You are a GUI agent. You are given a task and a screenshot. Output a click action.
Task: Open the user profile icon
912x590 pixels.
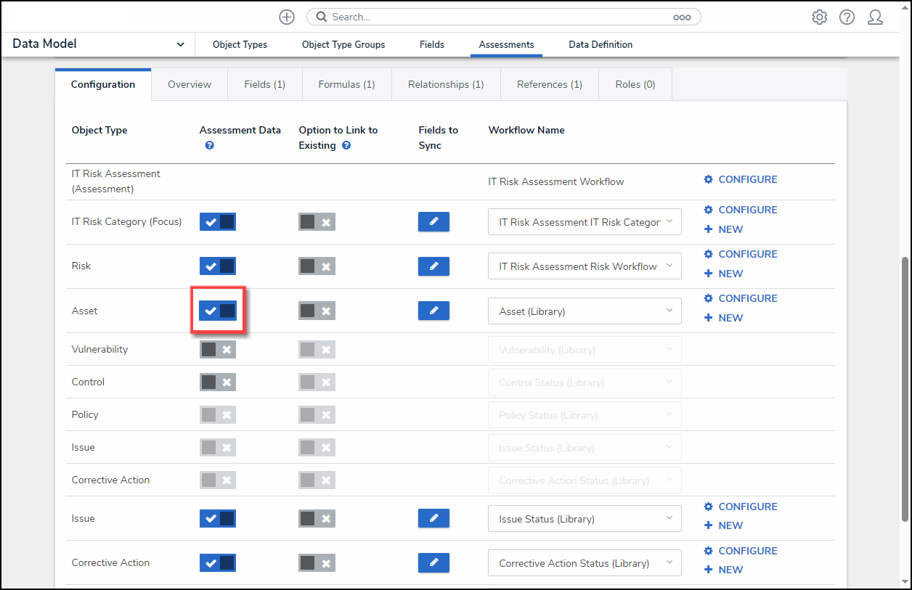[x=875, y=17]
